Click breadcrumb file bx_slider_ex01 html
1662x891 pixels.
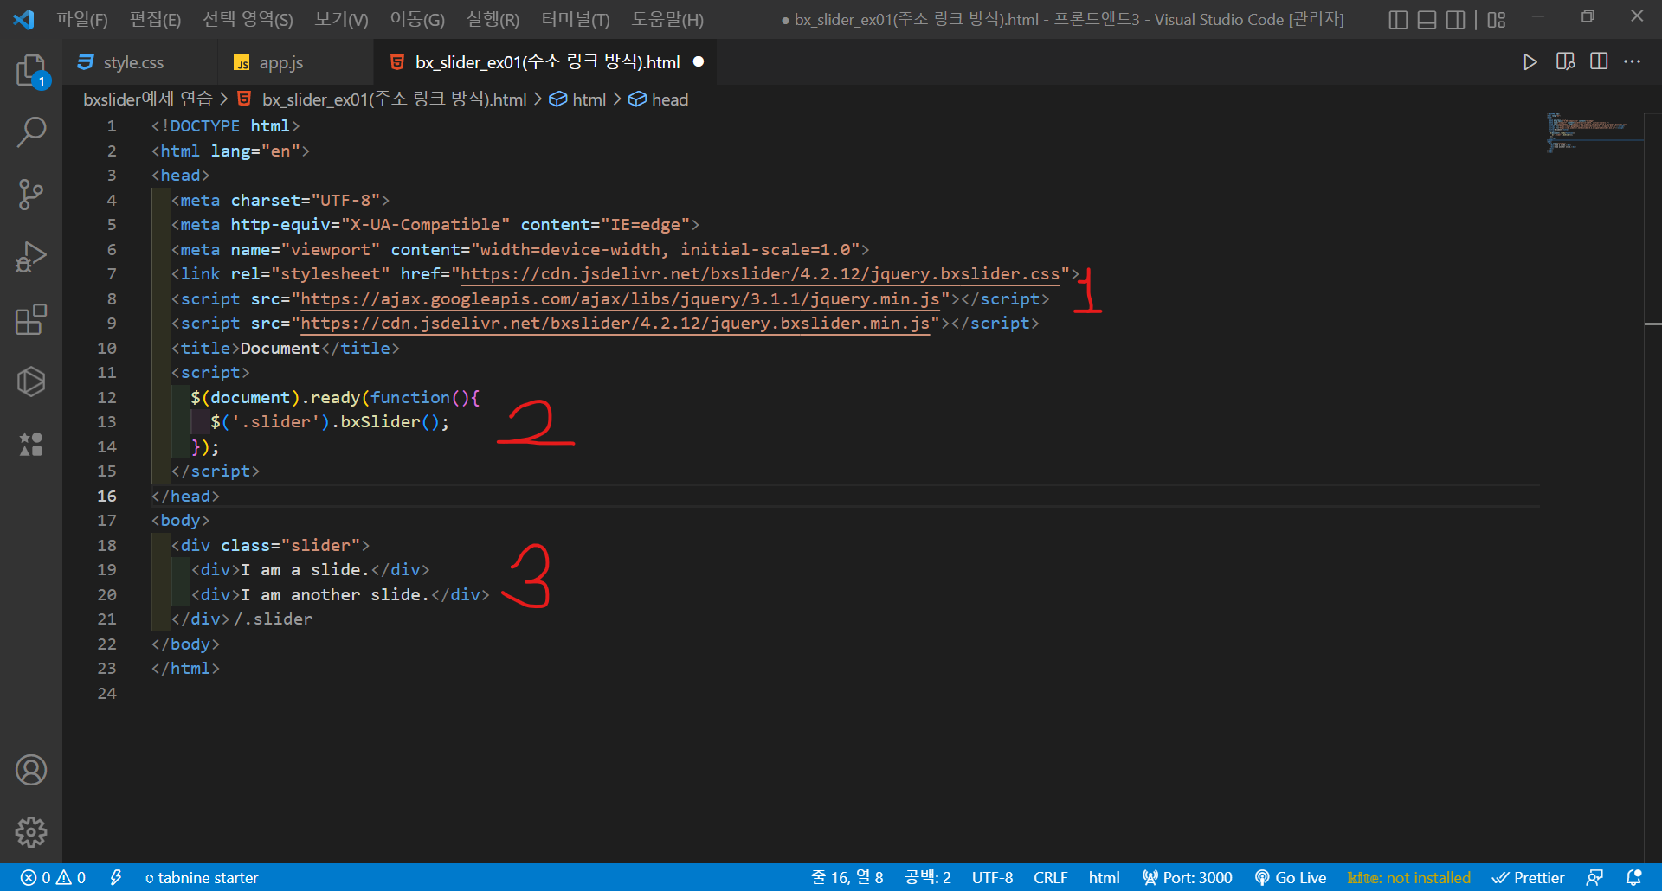click(x=394, y=99)
